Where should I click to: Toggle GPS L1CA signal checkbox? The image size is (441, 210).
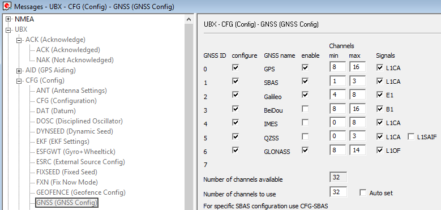[x=380, y=67]
